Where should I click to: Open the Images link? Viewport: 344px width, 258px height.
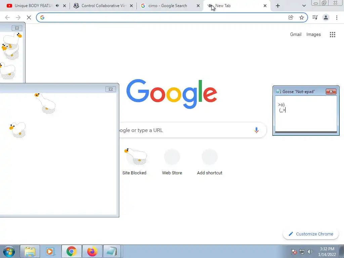coord(313,35)
